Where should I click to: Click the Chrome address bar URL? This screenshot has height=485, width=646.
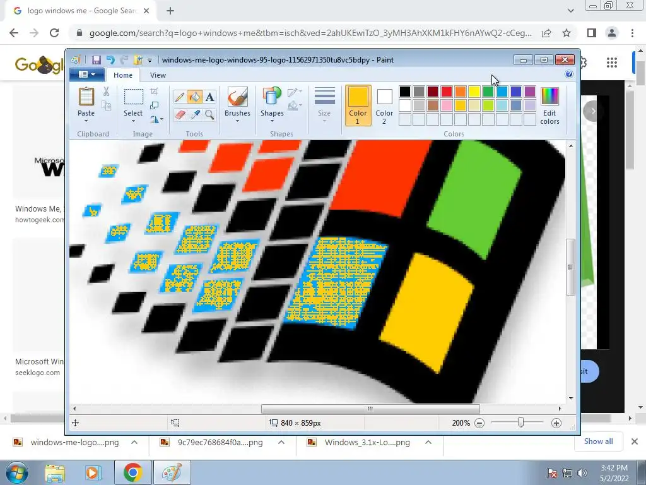pyautogui.click(x=310, y=33)
